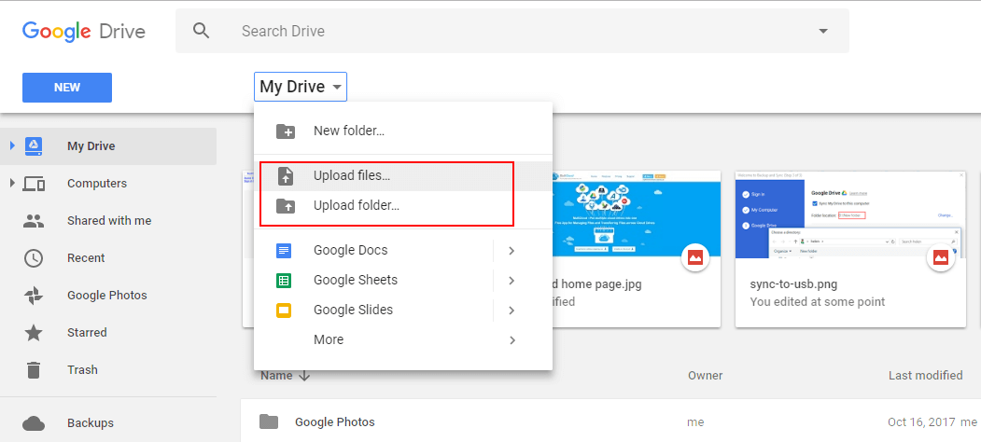Viewport: 981px width, 442px height.
Task: Type in the Search Drive field
Action: pos(513,31)
